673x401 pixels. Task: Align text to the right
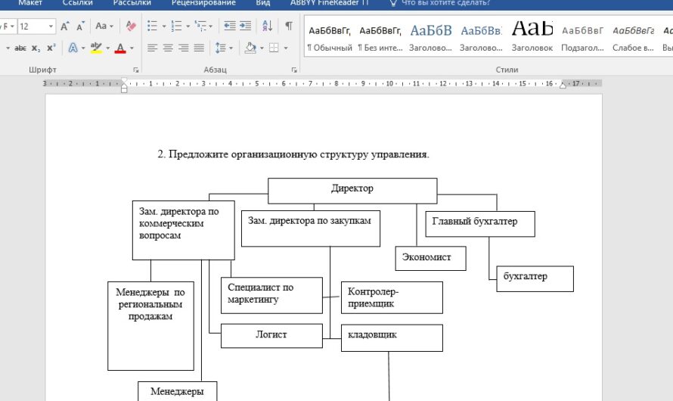[183, 48]
